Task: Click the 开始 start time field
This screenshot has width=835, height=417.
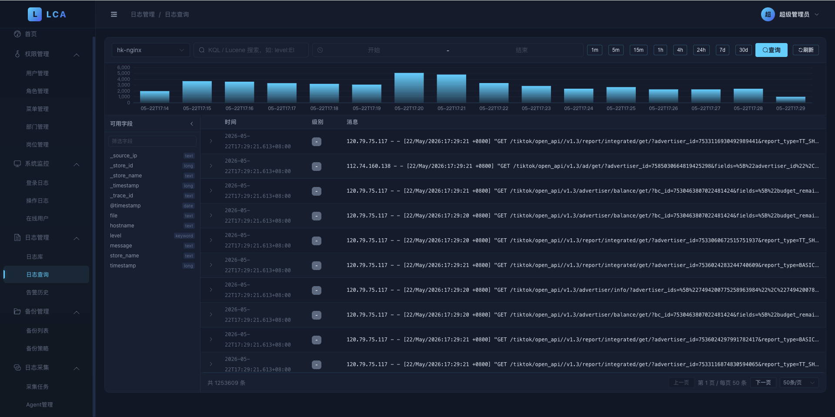Action: pos(374,50)
